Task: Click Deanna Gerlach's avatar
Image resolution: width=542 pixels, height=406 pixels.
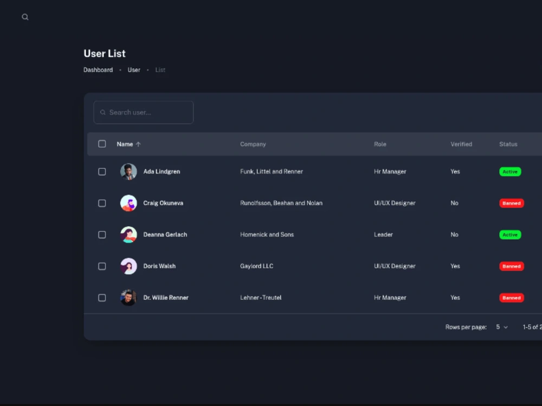Action: 128,235
